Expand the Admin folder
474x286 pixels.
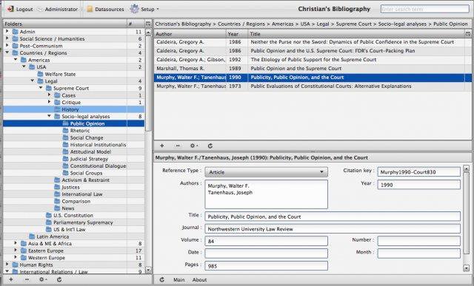(7, 31)
